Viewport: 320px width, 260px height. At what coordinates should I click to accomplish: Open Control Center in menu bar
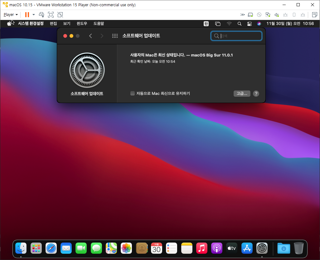point(250,24)
